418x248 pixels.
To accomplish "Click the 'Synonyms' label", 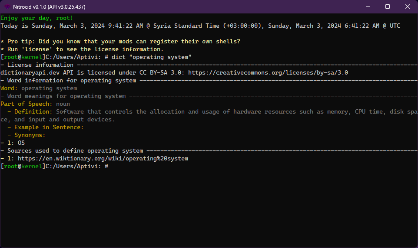I will tap(30, 135).
